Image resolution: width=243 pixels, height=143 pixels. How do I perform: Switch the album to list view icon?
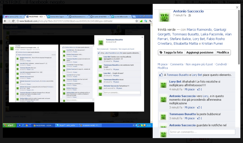[193, 2]
